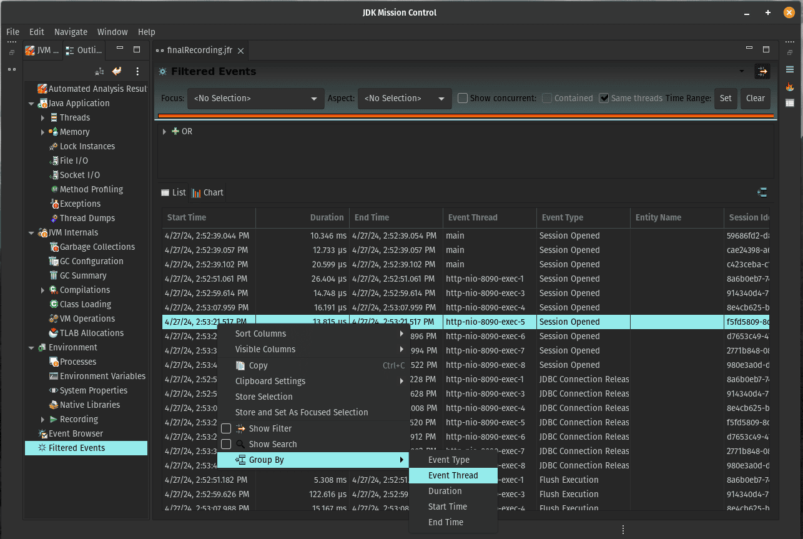Click the Socket I/O icon in tree
This screenshot has width=803, height=539.
click(x=54, y=175)
